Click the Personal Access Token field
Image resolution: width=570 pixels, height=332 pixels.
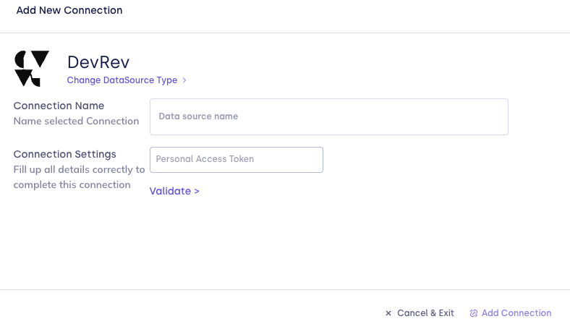237,160
